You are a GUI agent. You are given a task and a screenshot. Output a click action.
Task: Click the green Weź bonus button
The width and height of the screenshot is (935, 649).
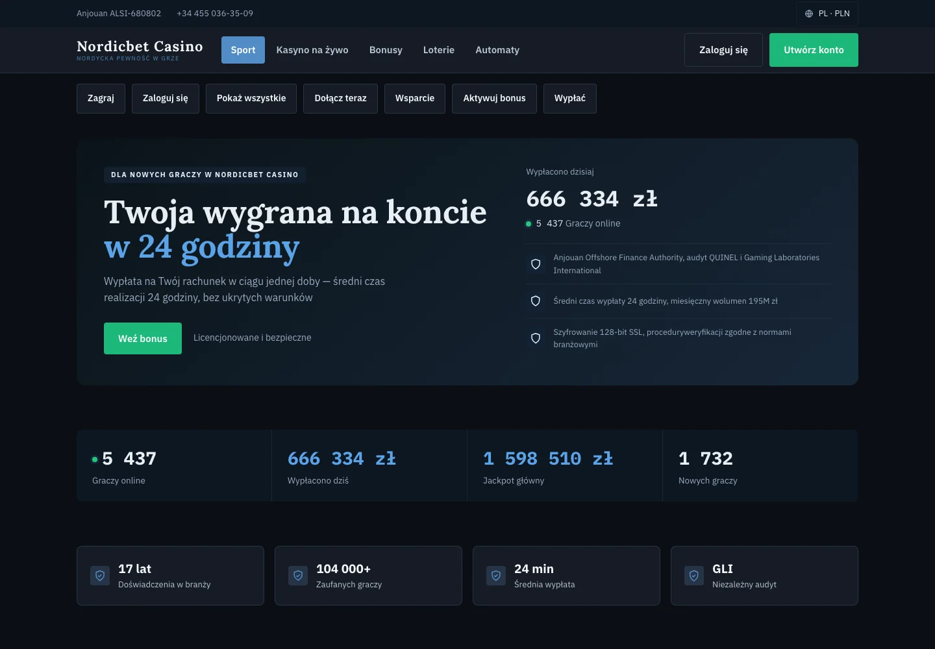click(143, 339)
